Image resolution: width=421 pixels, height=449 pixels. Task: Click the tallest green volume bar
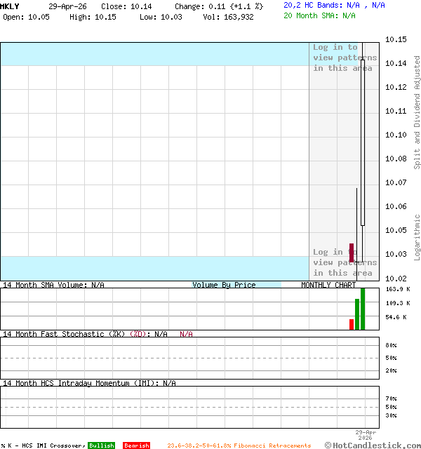click(363, 309)
